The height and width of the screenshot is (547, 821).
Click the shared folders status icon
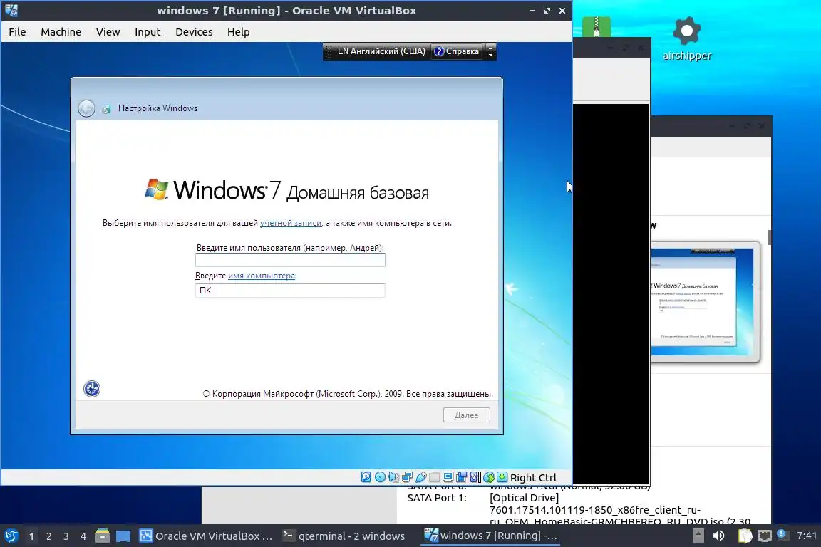pyautogui.click(x=434, y=477)
